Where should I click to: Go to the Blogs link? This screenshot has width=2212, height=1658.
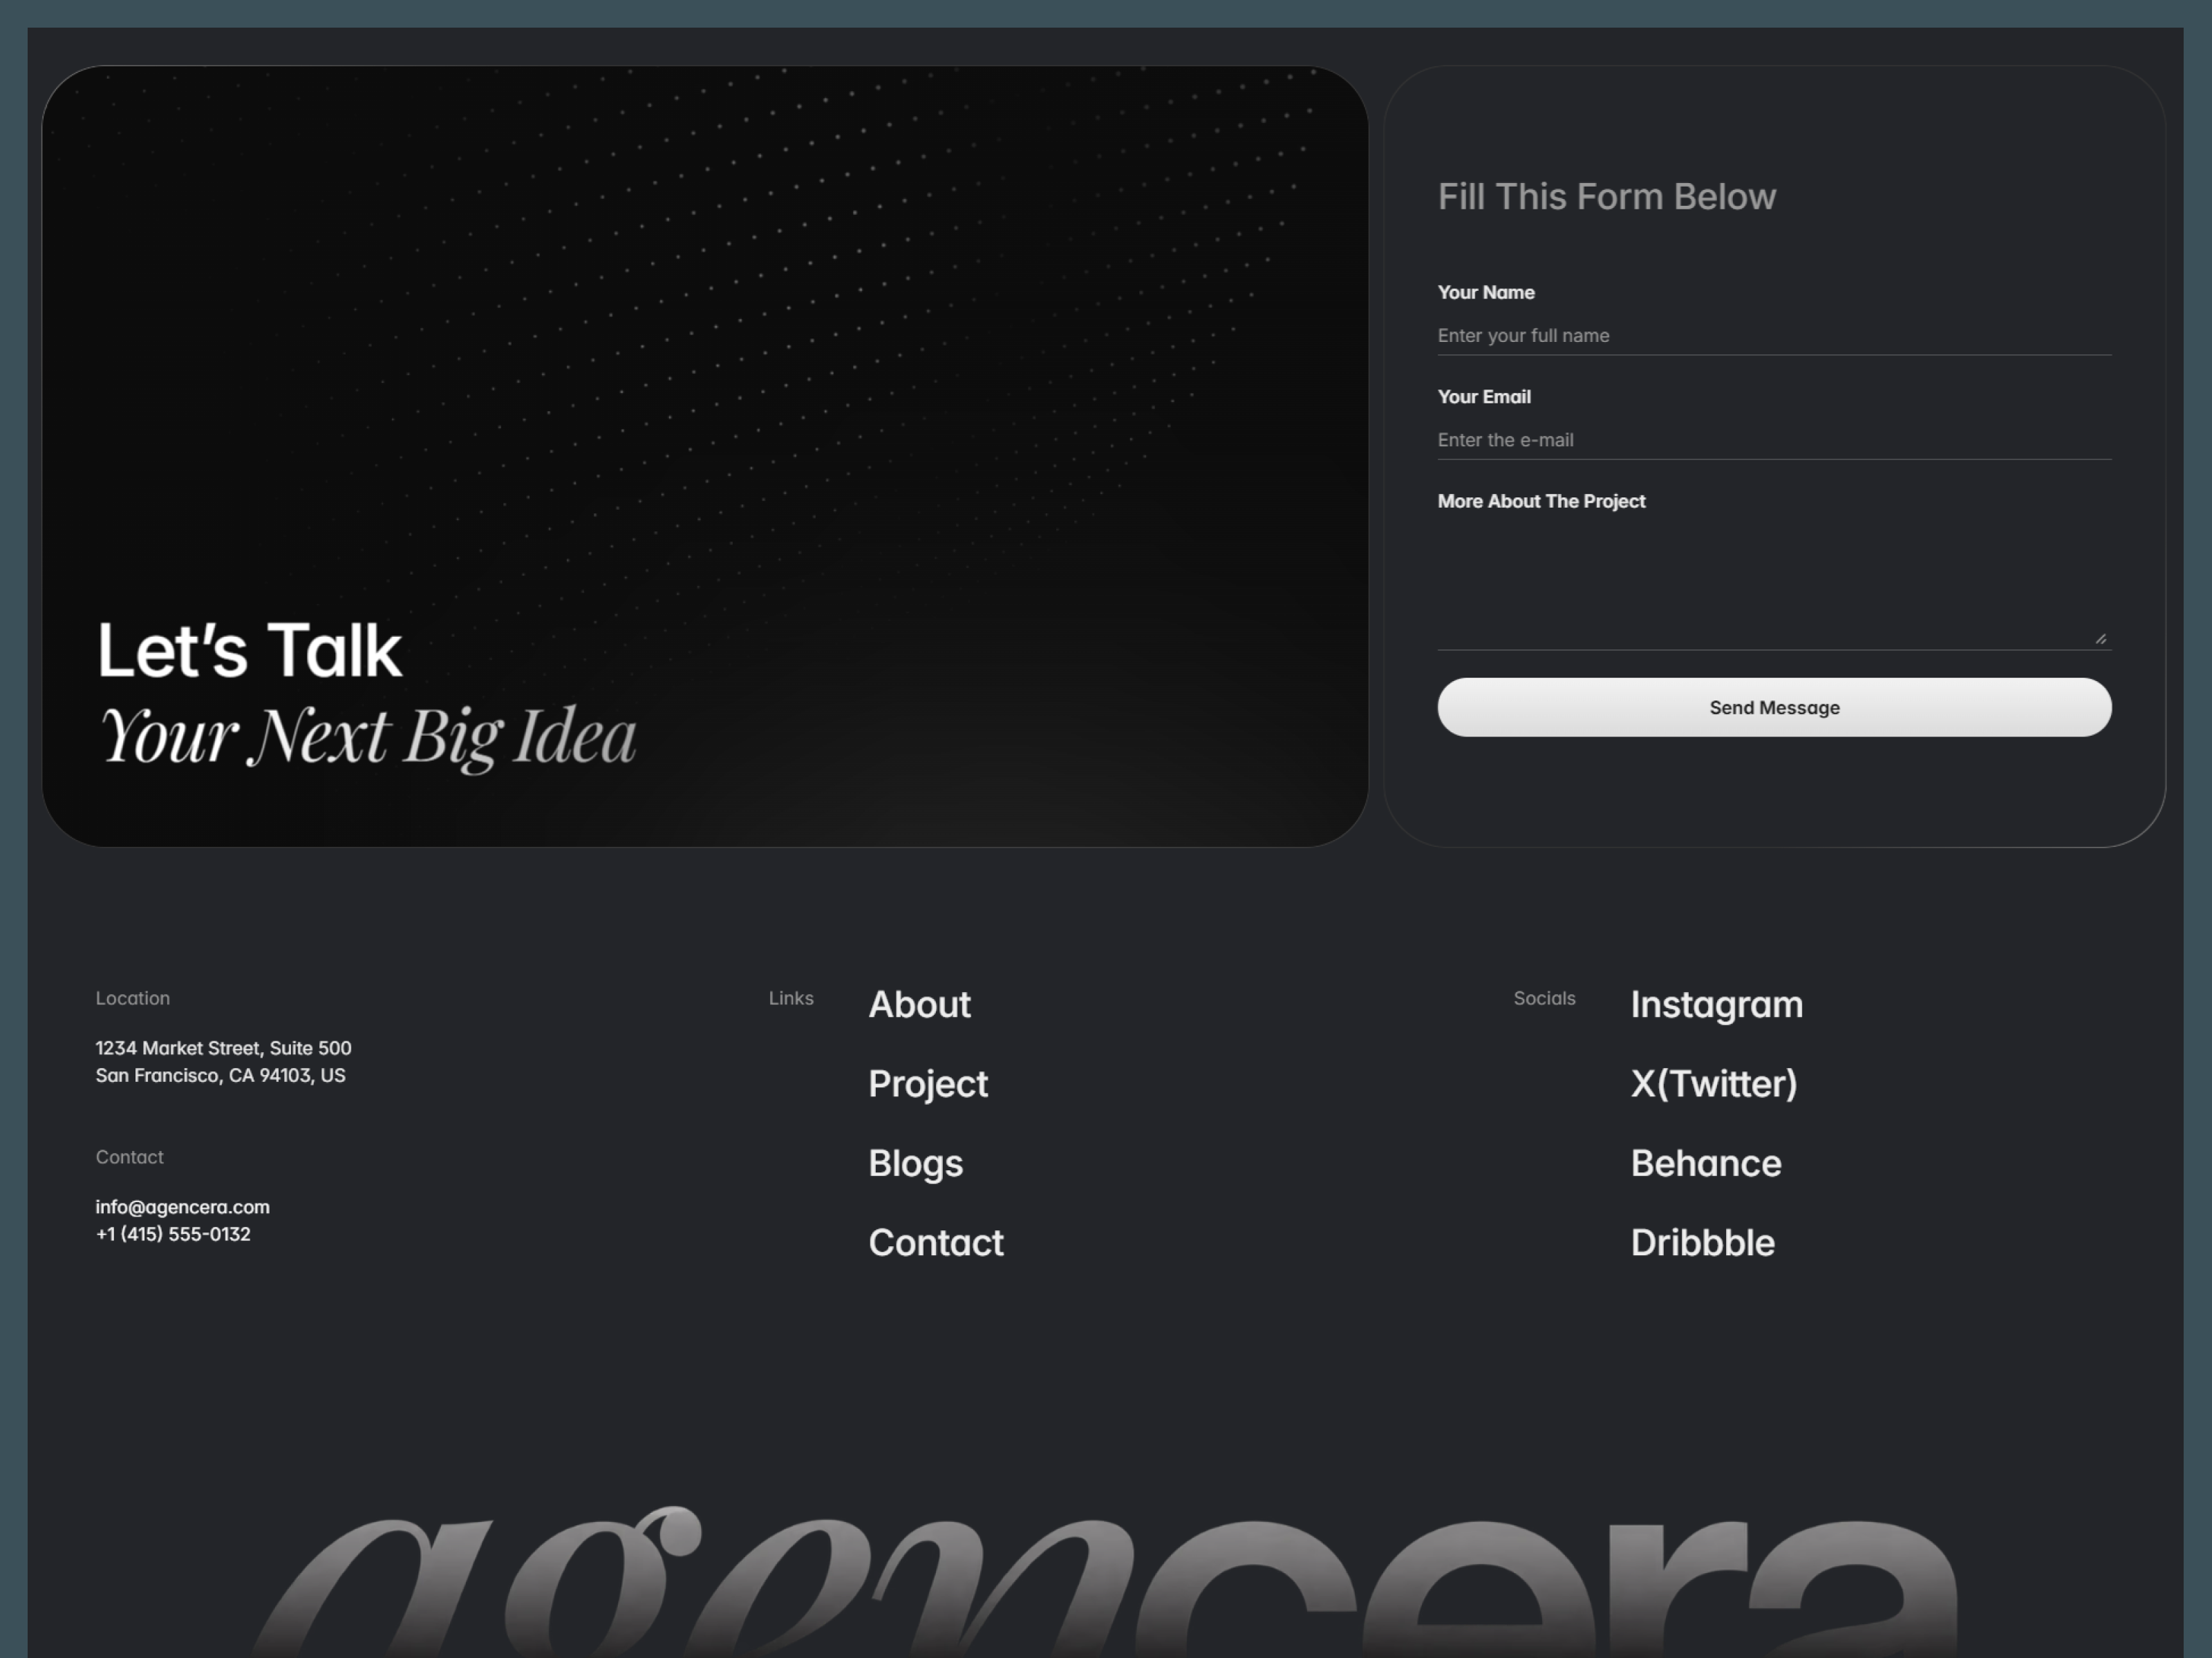[915, 1163]
